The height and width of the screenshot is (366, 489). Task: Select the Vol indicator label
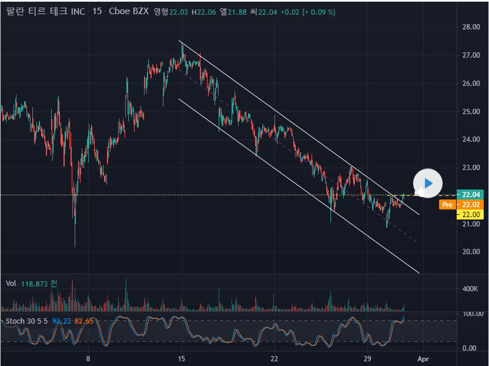(x=11, y=284)
